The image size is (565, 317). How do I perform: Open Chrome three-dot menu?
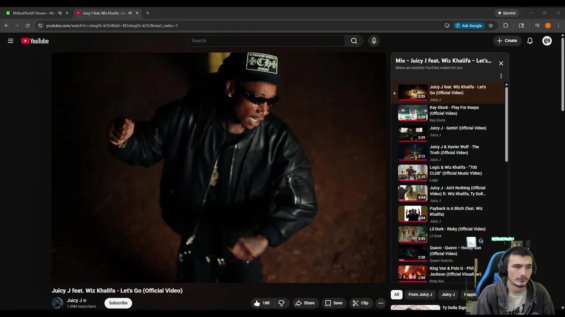coord(558,26)
